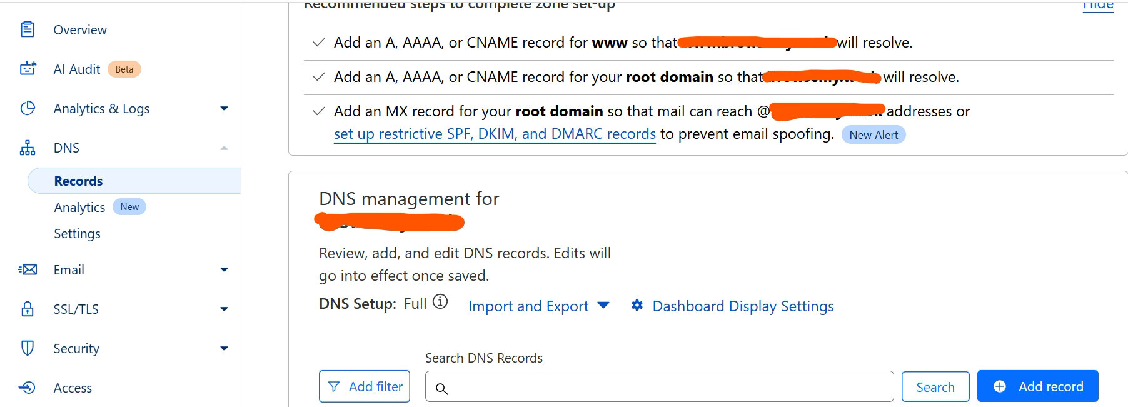
Task: Click checkmark beside the www record step
Action: [319, 43]
